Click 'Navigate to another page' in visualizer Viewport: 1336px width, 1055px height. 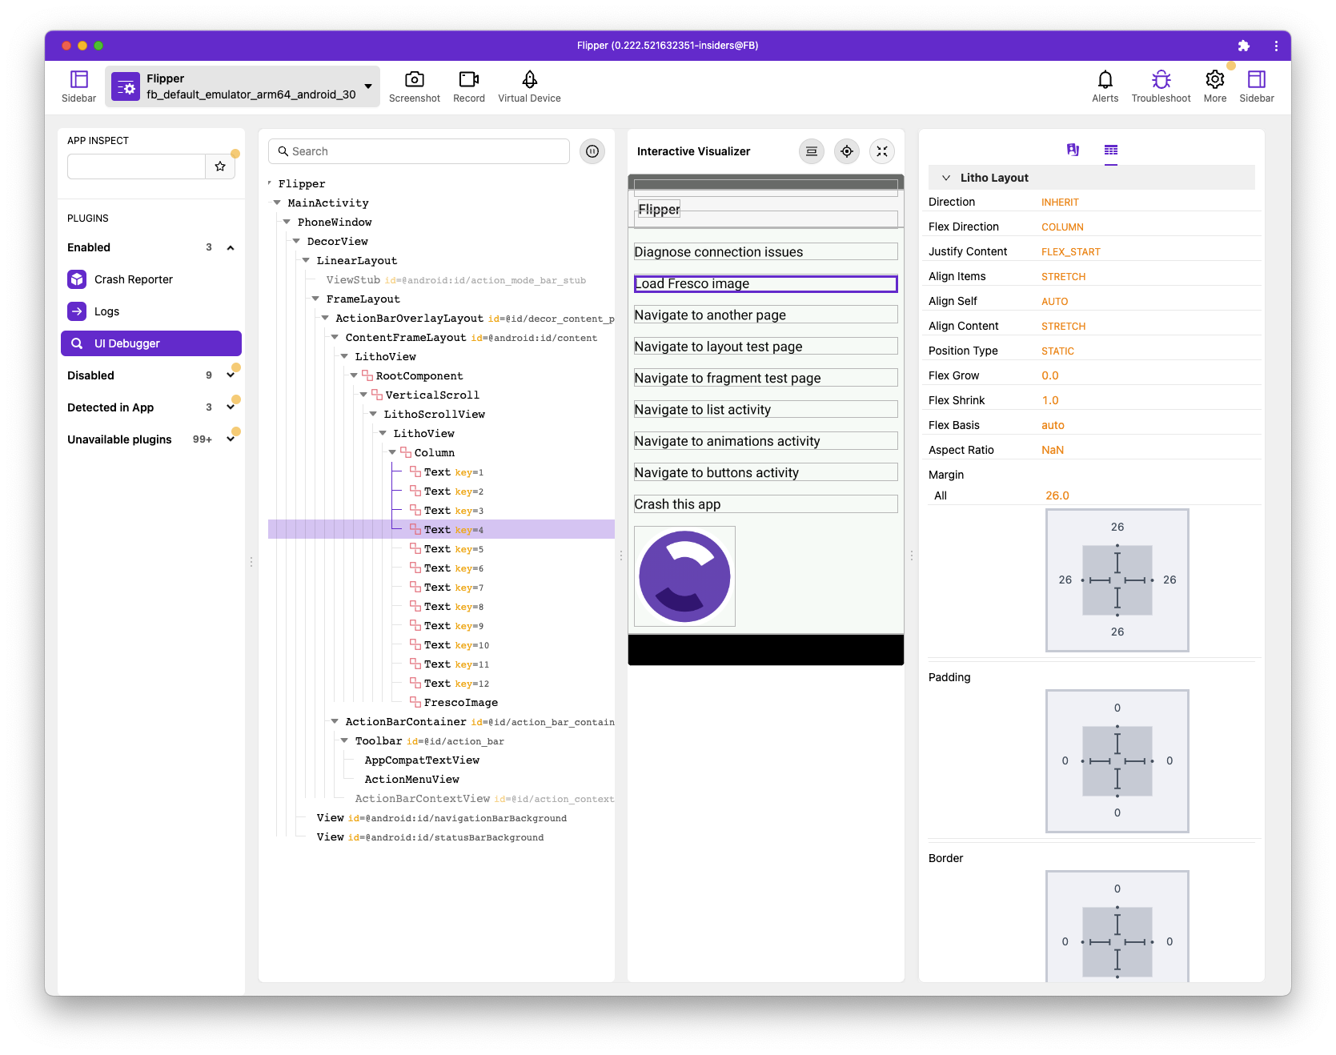[x=765, y=315]
